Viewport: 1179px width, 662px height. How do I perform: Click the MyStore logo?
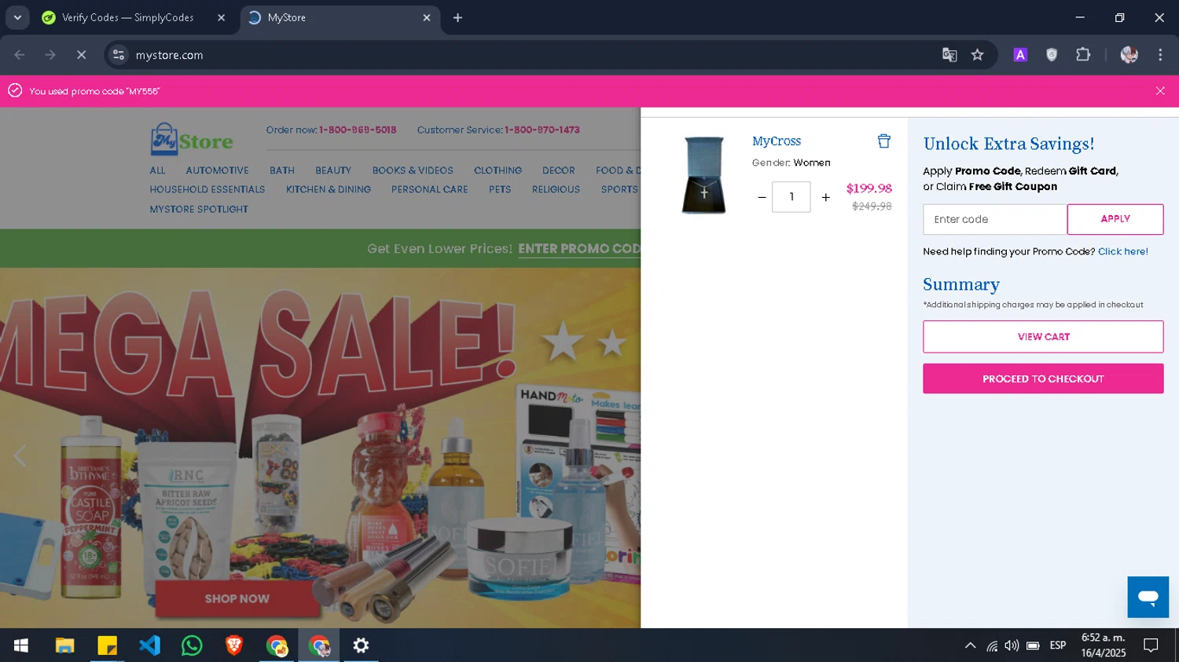click(192, 140)
